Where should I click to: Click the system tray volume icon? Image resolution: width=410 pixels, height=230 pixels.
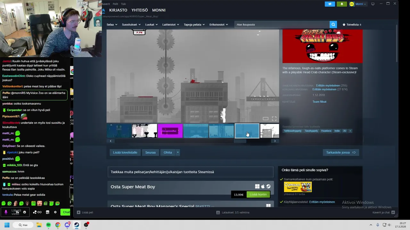[389, 225]
